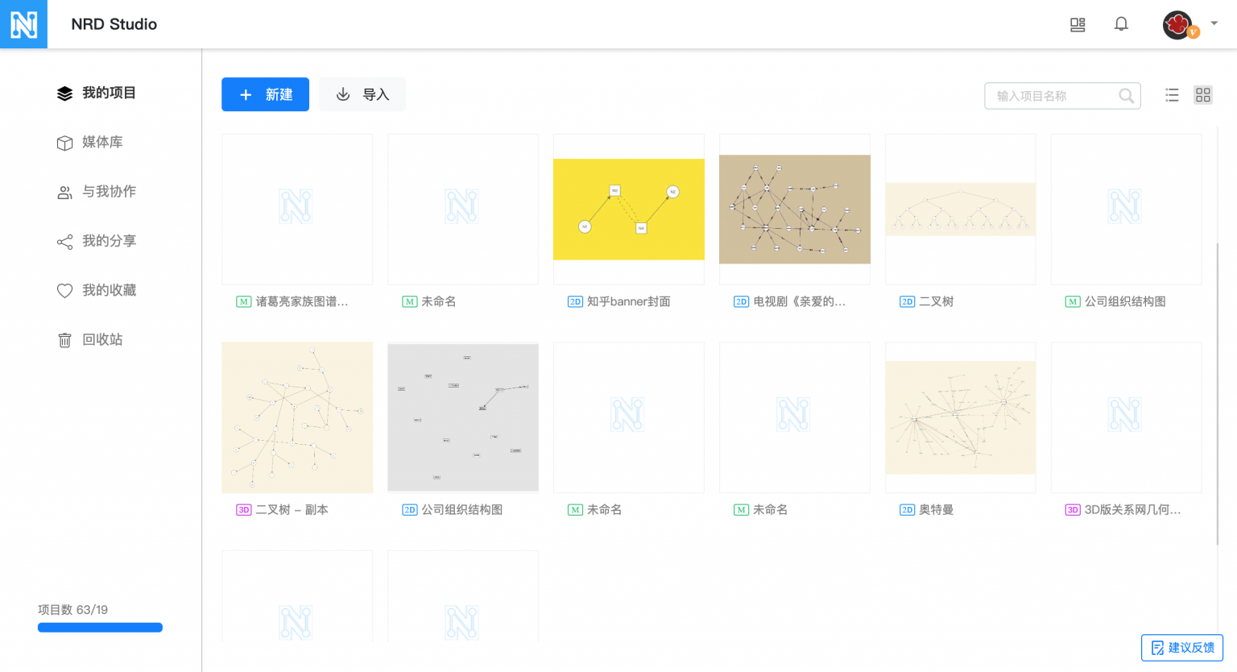Image resolution: width=1237 pixels, height=672 pixels.
Task: Open the 奥特曼 project thumbnail
Action: click(960, 417)
